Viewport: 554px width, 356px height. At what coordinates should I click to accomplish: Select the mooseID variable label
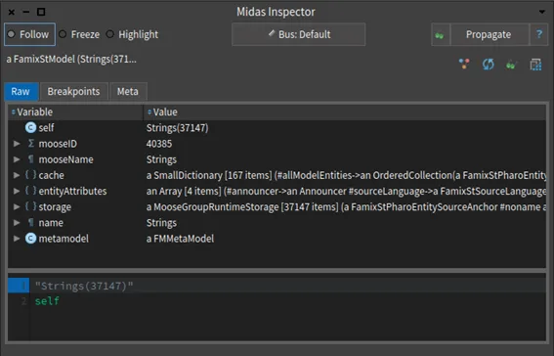pos(58,144)
